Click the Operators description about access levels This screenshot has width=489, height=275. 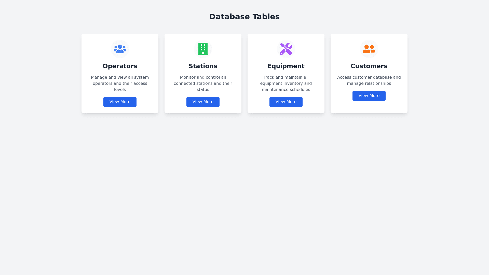[120, 84]
